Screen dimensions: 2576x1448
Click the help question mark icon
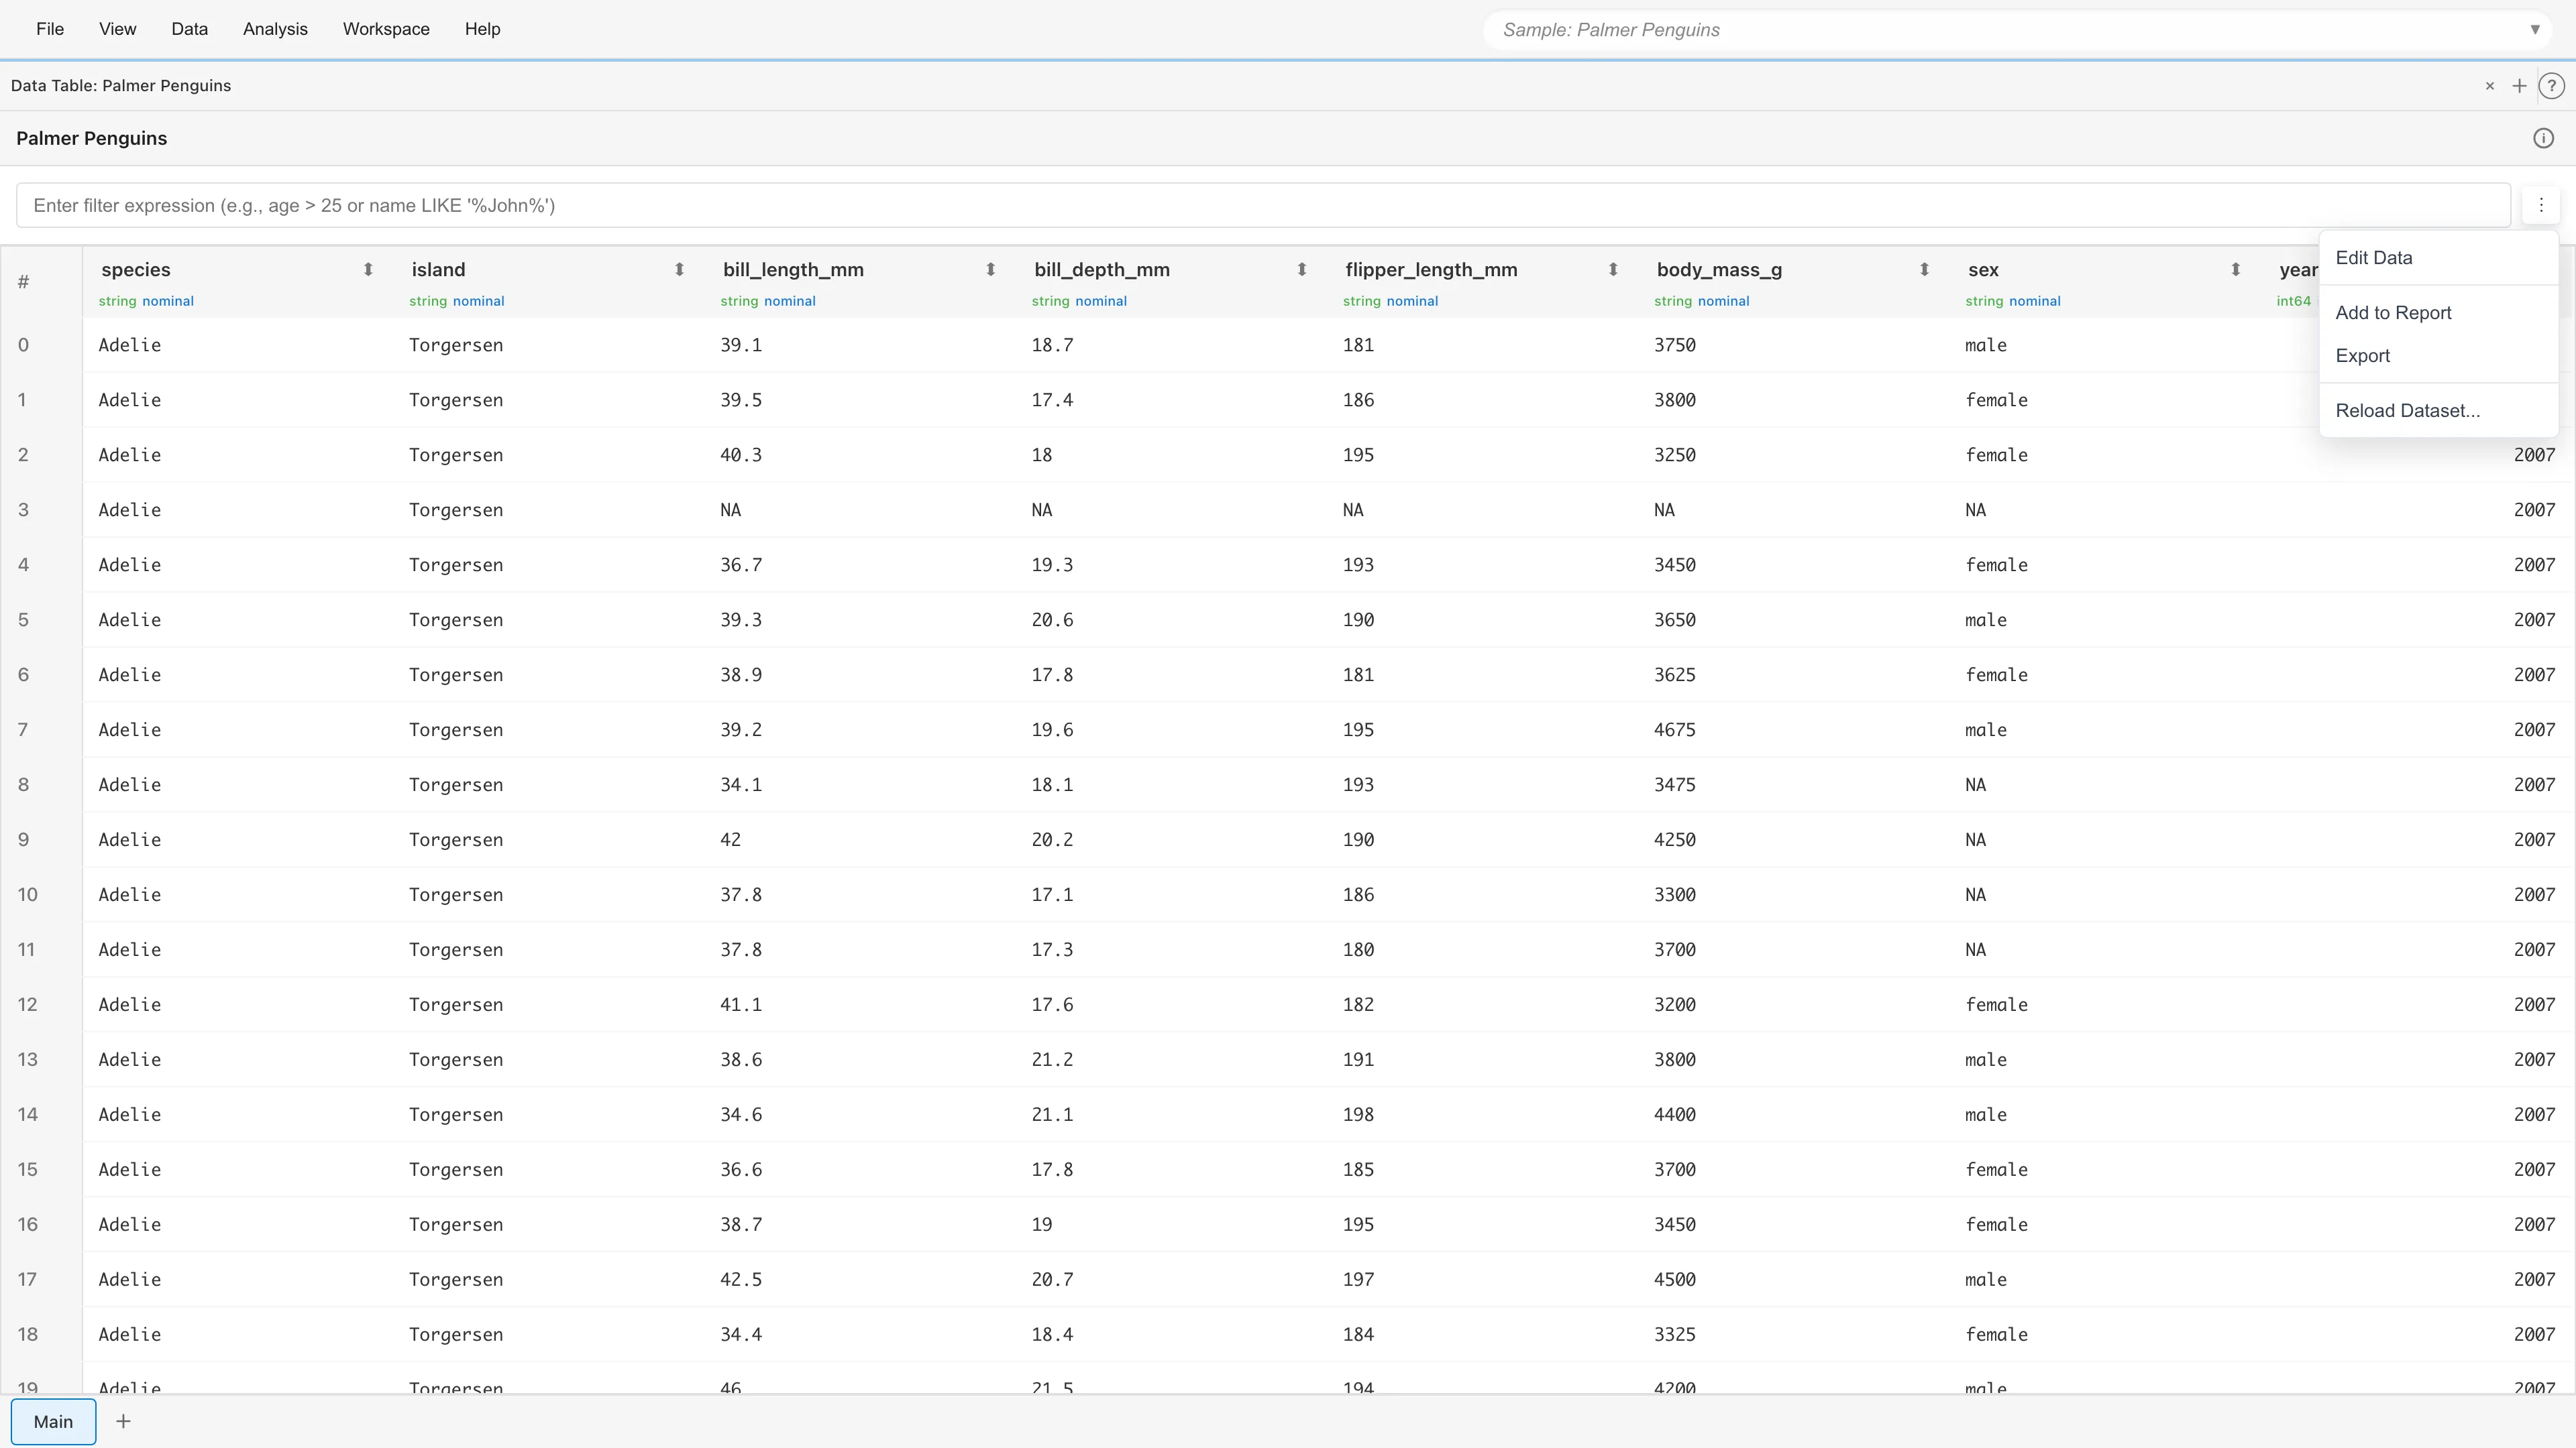coord(2551,86)
